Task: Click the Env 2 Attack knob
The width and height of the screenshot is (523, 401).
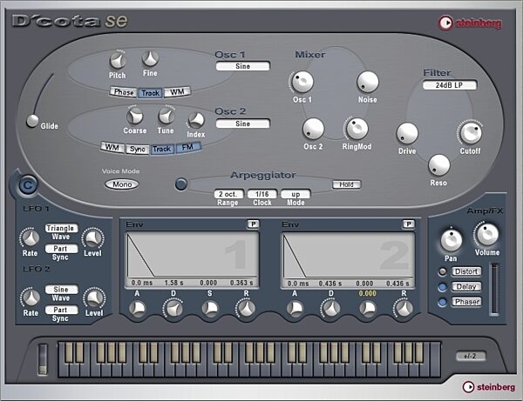Action: click(295, 309)
